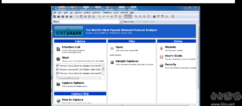Viewport: 242px width, 106px height.
Task: Reset zoom to normal size icon
Action: pos(144,16)
